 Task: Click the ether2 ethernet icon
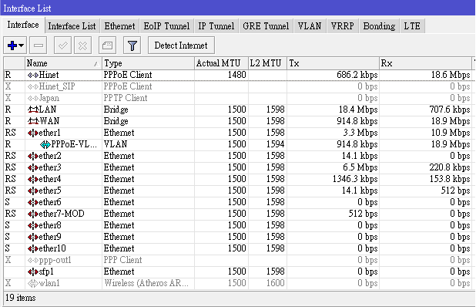click(33, 157)
